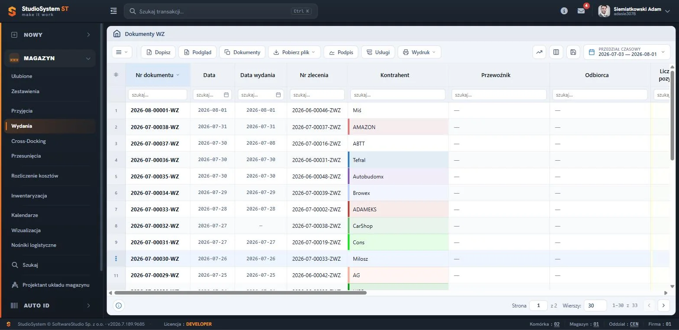Screen dimensions: 679x330
Task: Click the calendar icon in the Data filter
Action: click(x=226, y=94)
